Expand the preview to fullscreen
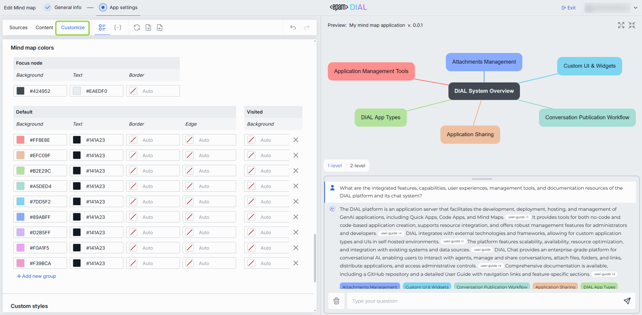 621,25
